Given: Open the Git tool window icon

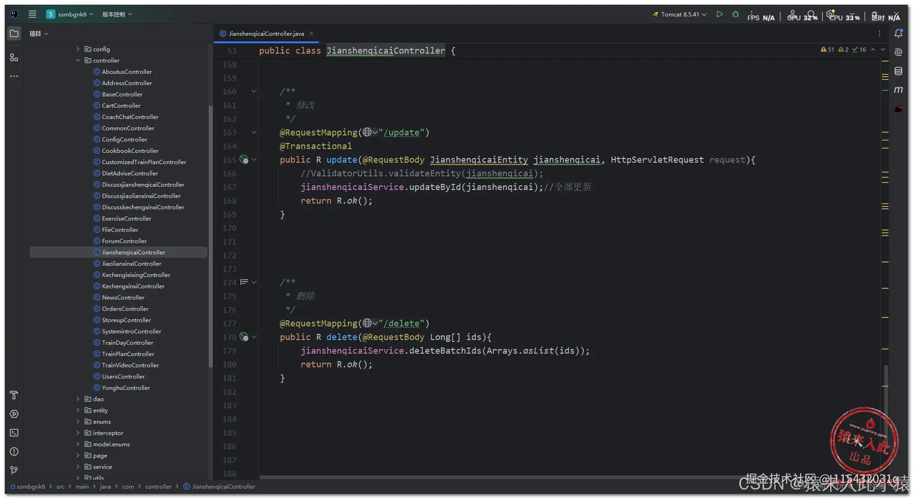Looking at the screenshot, I should tap(14, 470).
